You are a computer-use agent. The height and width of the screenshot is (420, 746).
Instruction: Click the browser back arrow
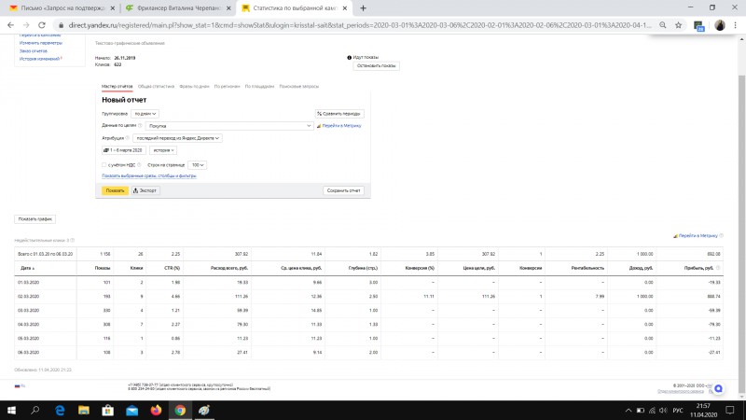tap(10, 25)
